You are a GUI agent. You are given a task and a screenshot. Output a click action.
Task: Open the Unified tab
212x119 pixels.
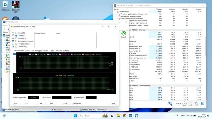(x=59, y=51)
